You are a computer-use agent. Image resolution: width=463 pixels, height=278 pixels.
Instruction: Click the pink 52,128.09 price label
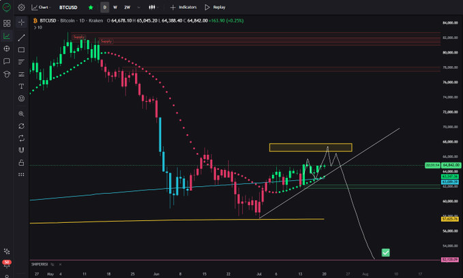(450, 260)
